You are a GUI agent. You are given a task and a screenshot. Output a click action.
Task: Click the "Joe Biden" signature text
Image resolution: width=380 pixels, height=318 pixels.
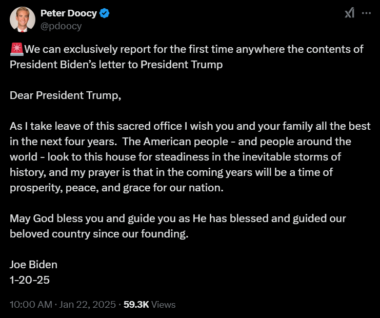click(33, 265)
